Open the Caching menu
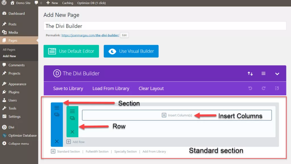This screenshot has height=164, width=291. coord(68,3)
